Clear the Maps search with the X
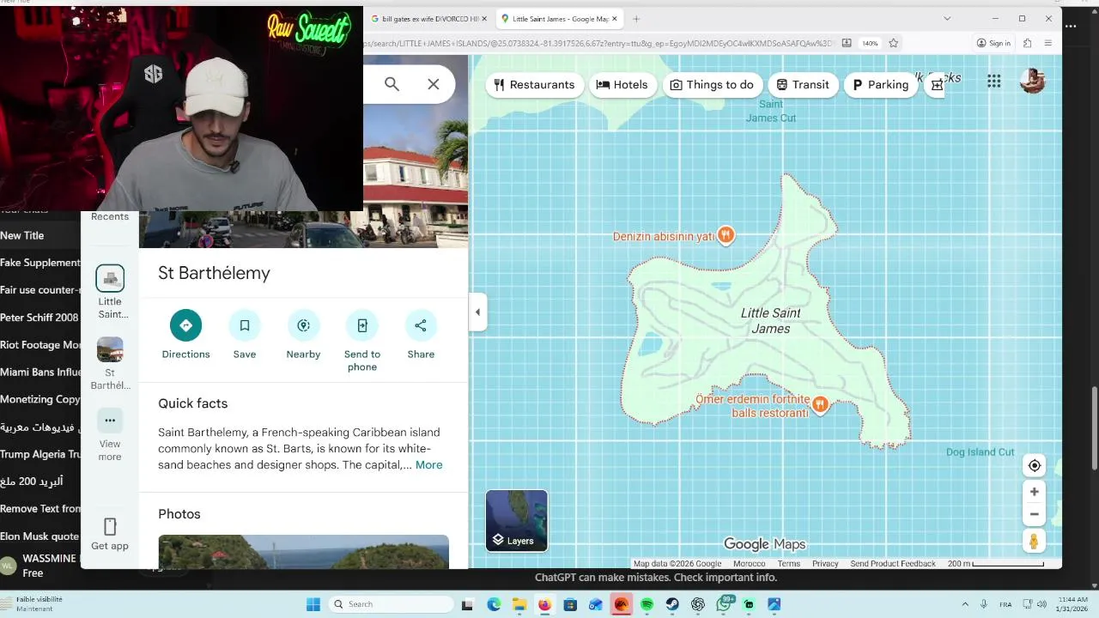The image size is (1099, 618). pyautogui.click(x=434, y=84)
